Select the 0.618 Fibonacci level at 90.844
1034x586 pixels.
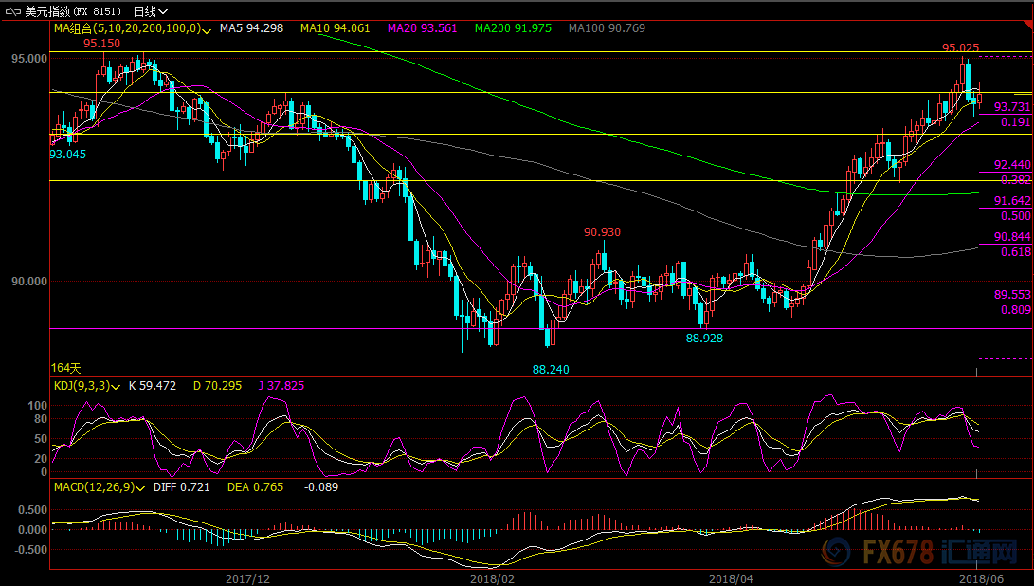click(1016, 251)
